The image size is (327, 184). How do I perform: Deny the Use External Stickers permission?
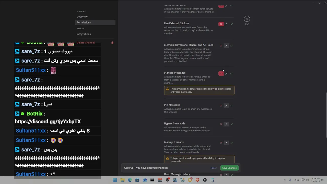click(x=221, y=24)
